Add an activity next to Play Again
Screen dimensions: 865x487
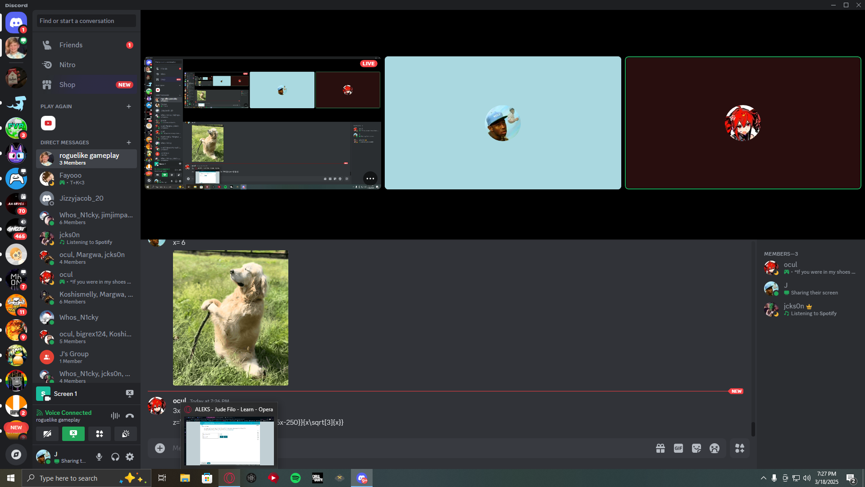(x=129, y=106)
